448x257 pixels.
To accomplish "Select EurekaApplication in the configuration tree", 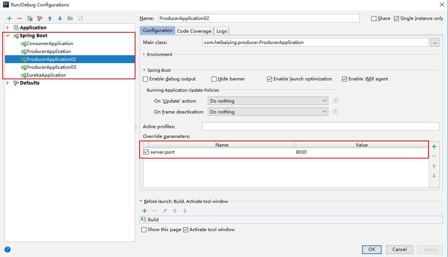I will (46, 75).
